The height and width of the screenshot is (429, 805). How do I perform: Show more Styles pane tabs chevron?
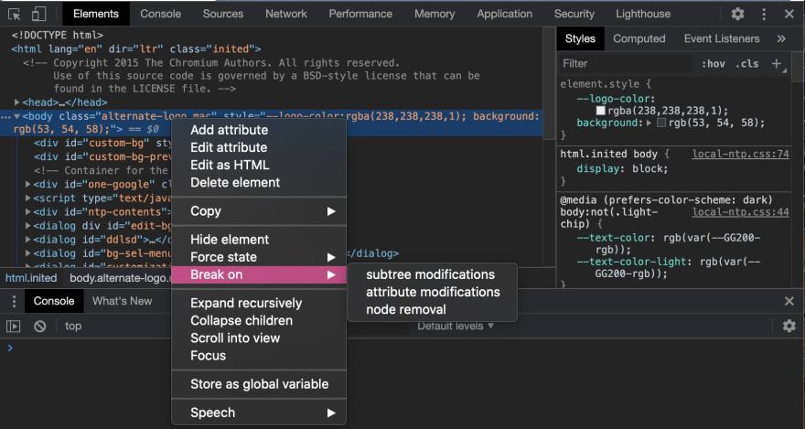pyautogui.click(x=781, y=38)
